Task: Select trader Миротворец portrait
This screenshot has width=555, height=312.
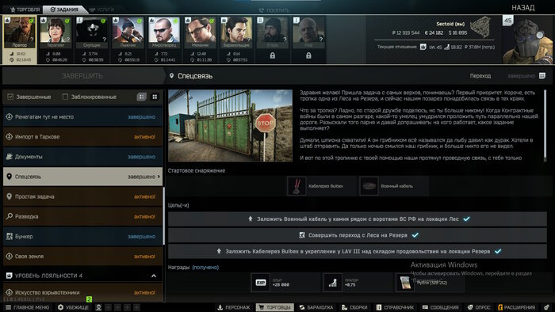Action: (x=164, y=32)
